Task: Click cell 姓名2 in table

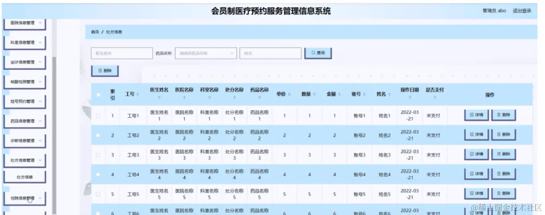Action: click(x=384, y=135)
